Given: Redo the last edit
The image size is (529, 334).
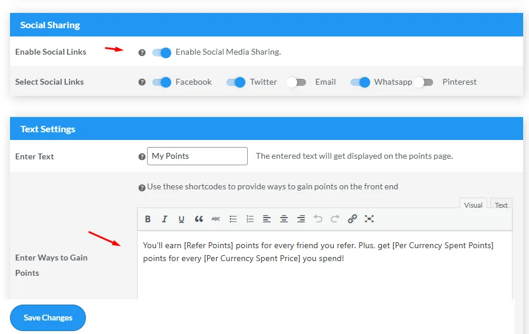Looking at the screenshot, I should [335, 219].
